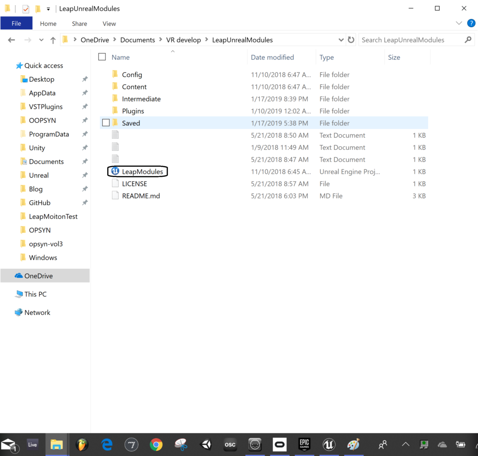Open the People icon in the taskbar
Screen dimensions: 478x456
tap(383, 445)
